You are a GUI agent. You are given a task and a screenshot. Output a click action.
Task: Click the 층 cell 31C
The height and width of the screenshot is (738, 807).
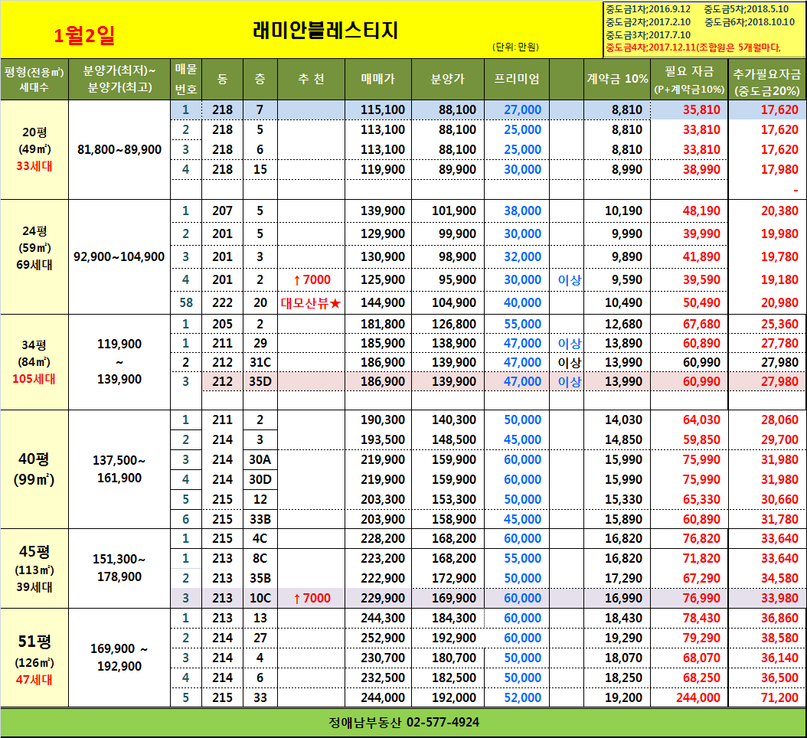[260, 362]
